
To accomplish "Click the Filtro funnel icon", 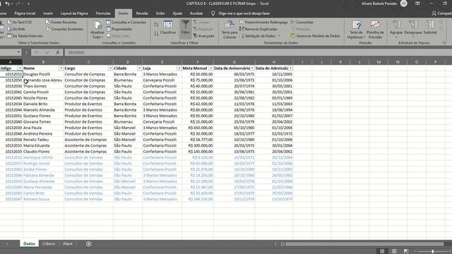I will tap(185, 28).
